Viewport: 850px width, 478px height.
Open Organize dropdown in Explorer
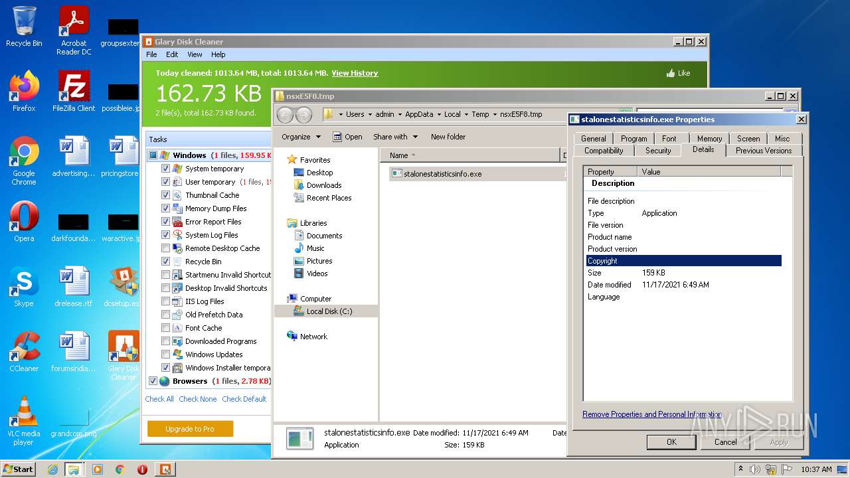301,137
